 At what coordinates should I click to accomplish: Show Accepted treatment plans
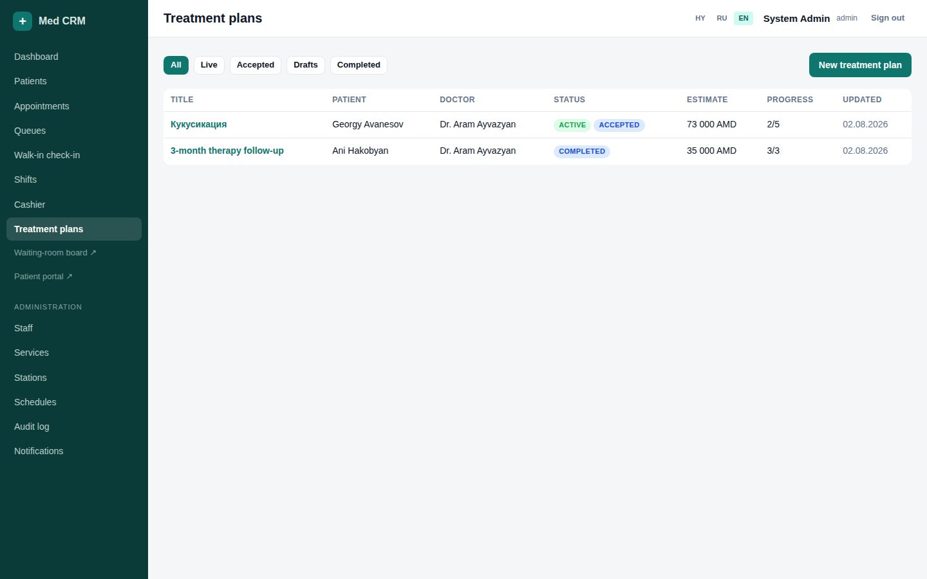tap(256, 65)
